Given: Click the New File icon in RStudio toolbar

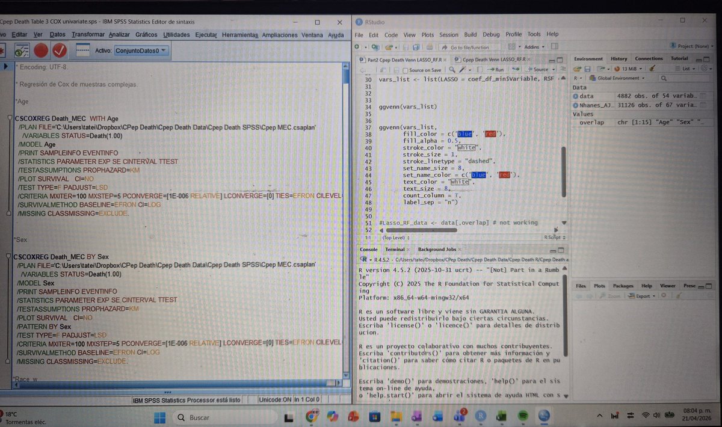Looking at the screenshot, I should point(358,46).
